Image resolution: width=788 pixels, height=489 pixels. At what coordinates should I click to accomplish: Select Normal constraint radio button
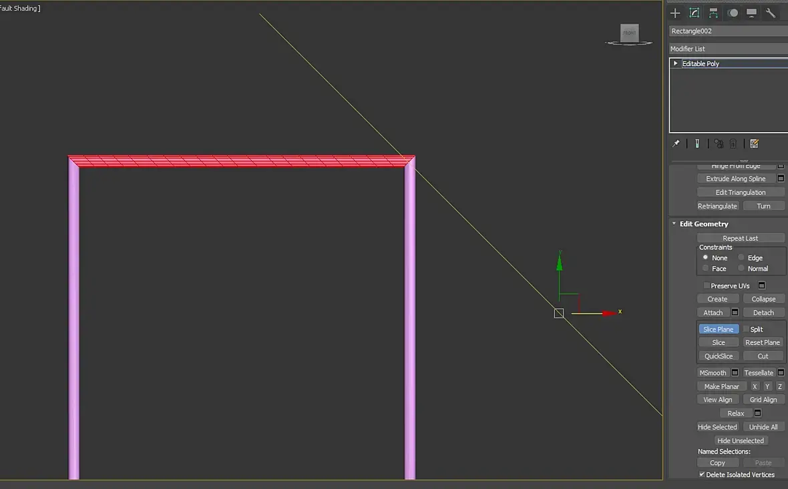[x=741, y=268]
